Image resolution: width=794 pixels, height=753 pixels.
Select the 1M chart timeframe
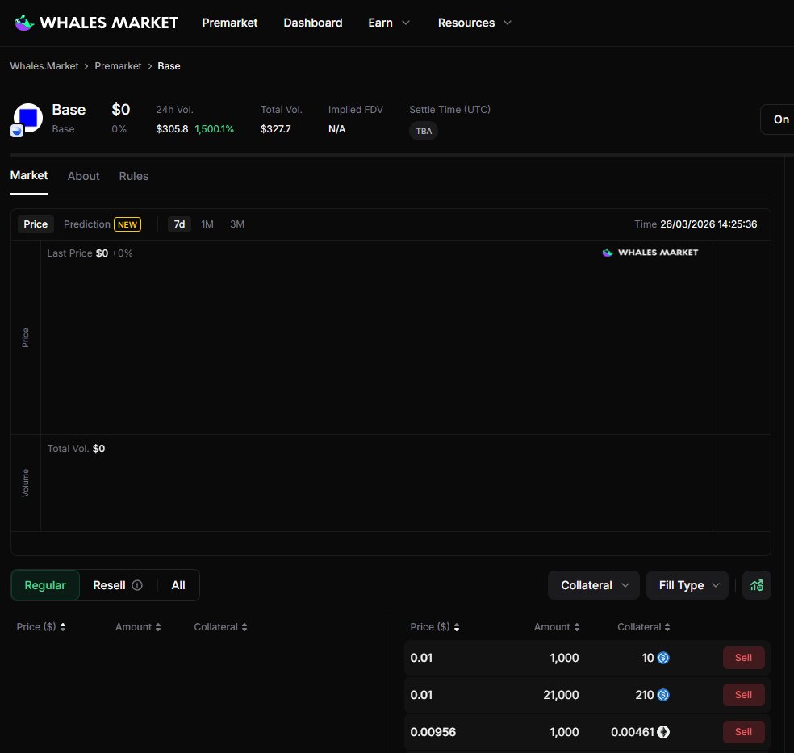click(x=207, y=224)
